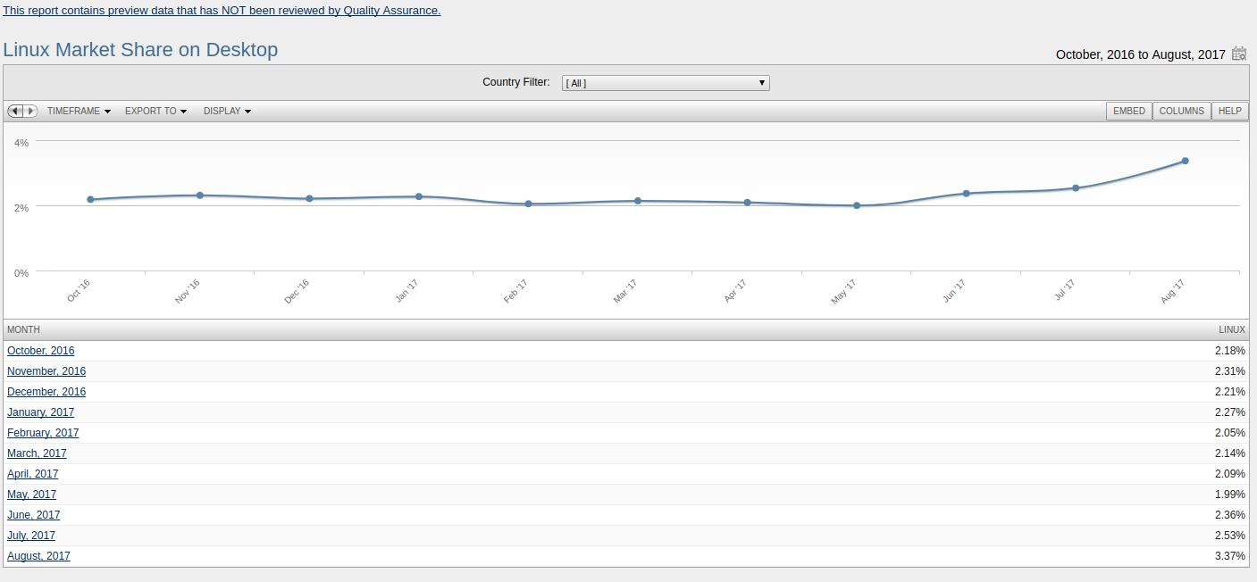Expand the TIMEFRAME menu

[x=79, y=111]
